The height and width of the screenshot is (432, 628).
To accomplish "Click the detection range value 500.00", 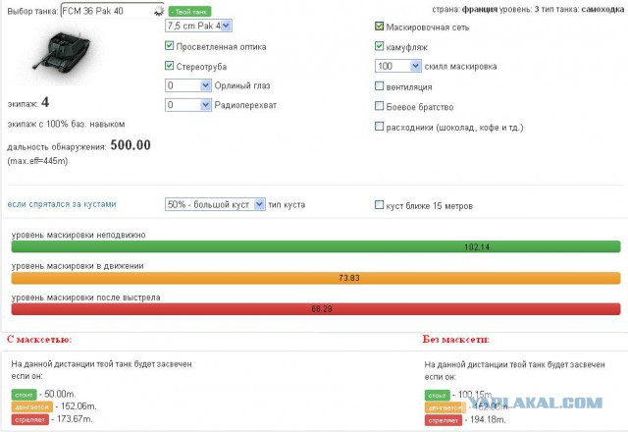I will pos(131,144).
